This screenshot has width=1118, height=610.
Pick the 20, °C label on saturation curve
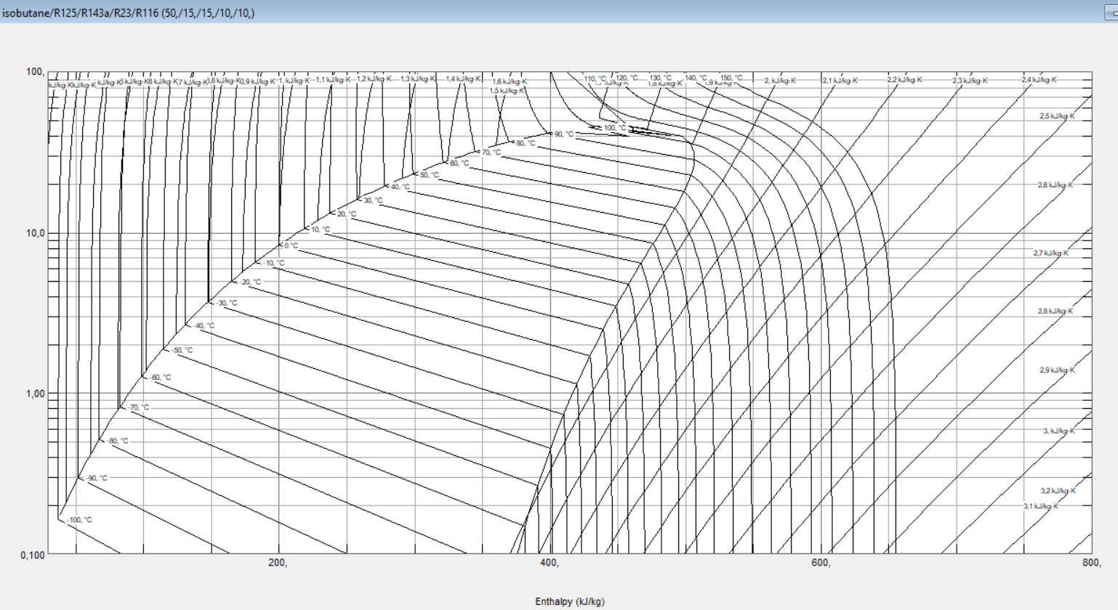[x=347, y=214]
